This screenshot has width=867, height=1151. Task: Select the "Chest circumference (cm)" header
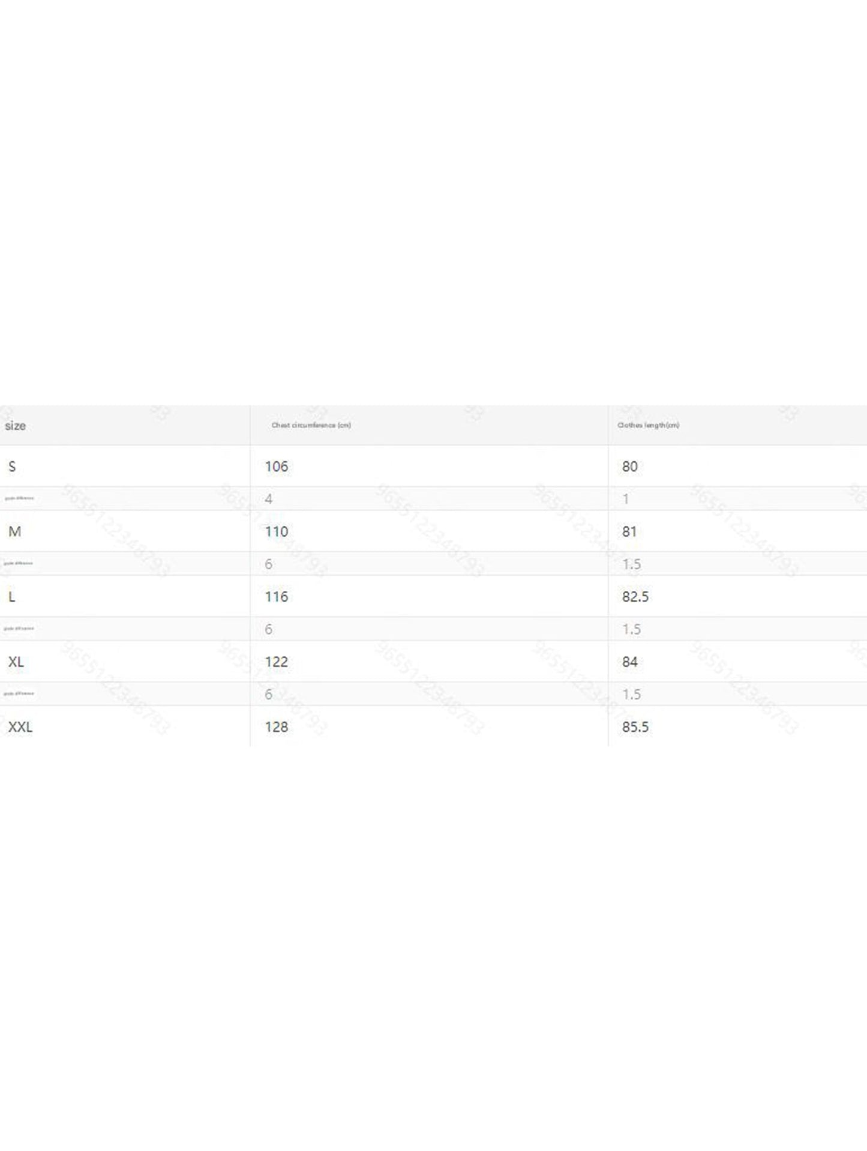tap(311, 425)
